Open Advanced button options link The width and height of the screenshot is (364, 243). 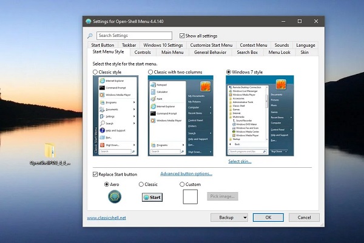(186, 174)
